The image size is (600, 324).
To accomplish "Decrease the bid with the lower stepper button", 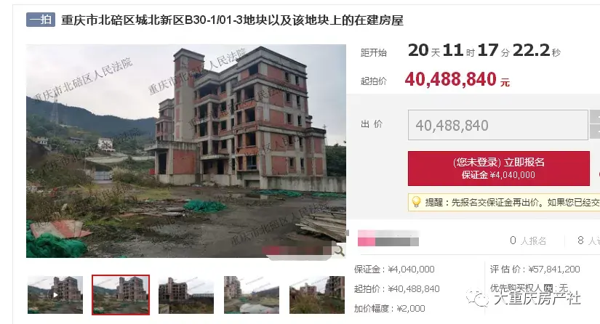I will click(x=595, y=132).
